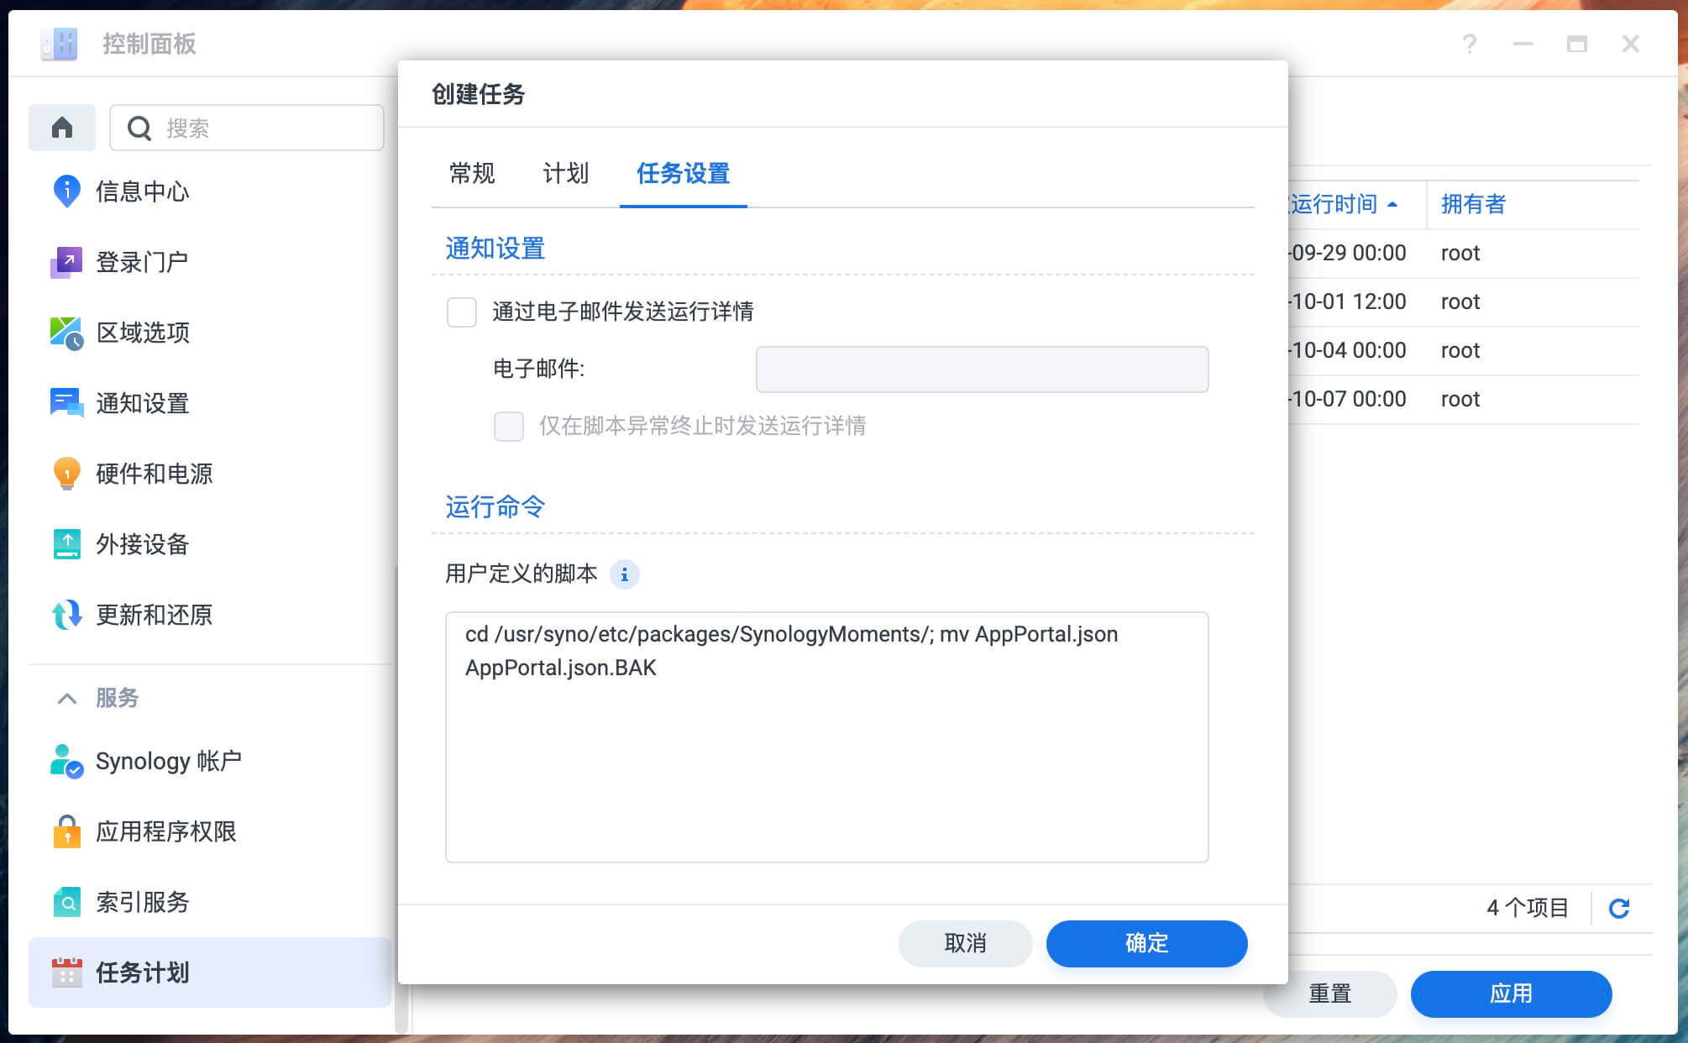This screenshot has width=1688, height=1043.
Task: Enable 通过电子邮件发送运行详情 checkbox
Action: (x=462, y=312)
